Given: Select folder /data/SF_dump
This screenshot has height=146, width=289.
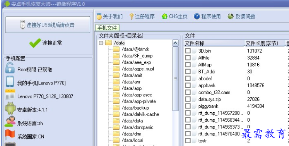Looking at the screenshot, I should (x=137, y=56).
